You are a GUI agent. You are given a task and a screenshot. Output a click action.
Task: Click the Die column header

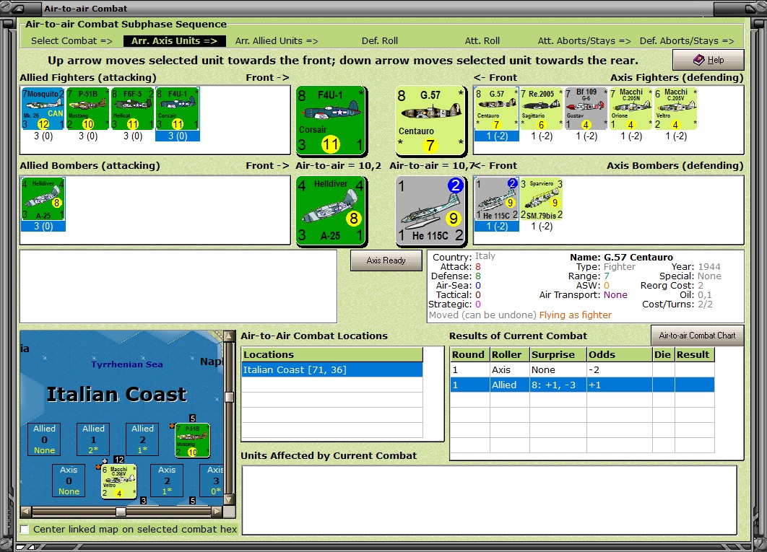coord(663,354)
